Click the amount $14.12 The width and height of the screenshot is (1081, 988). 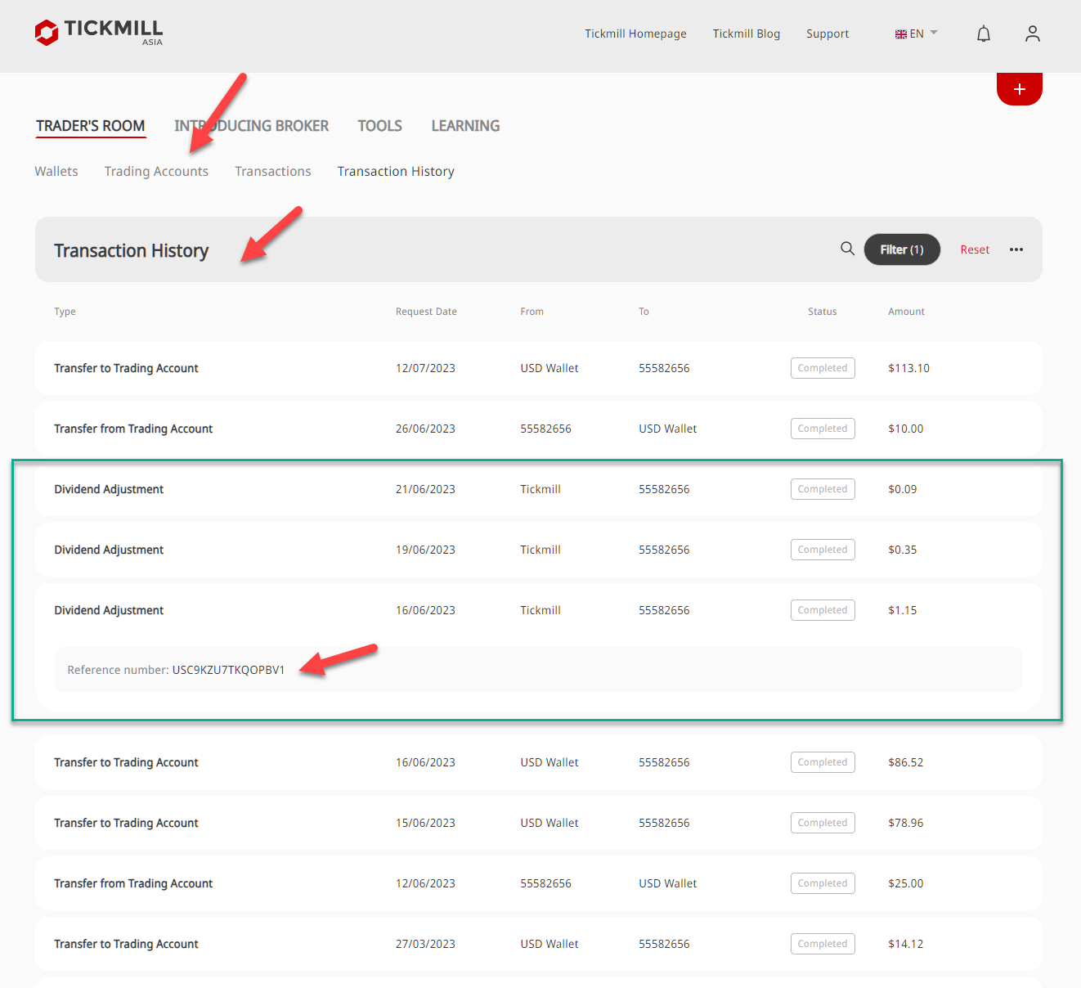tap(905, 944)
